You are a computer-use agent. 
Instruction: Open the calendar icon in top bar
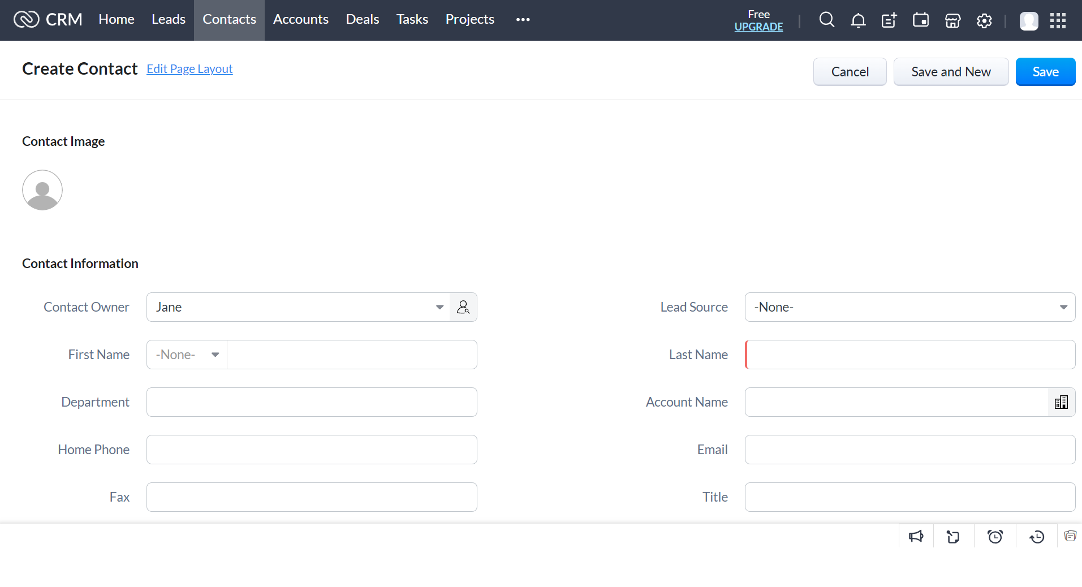tap(920, 20)
